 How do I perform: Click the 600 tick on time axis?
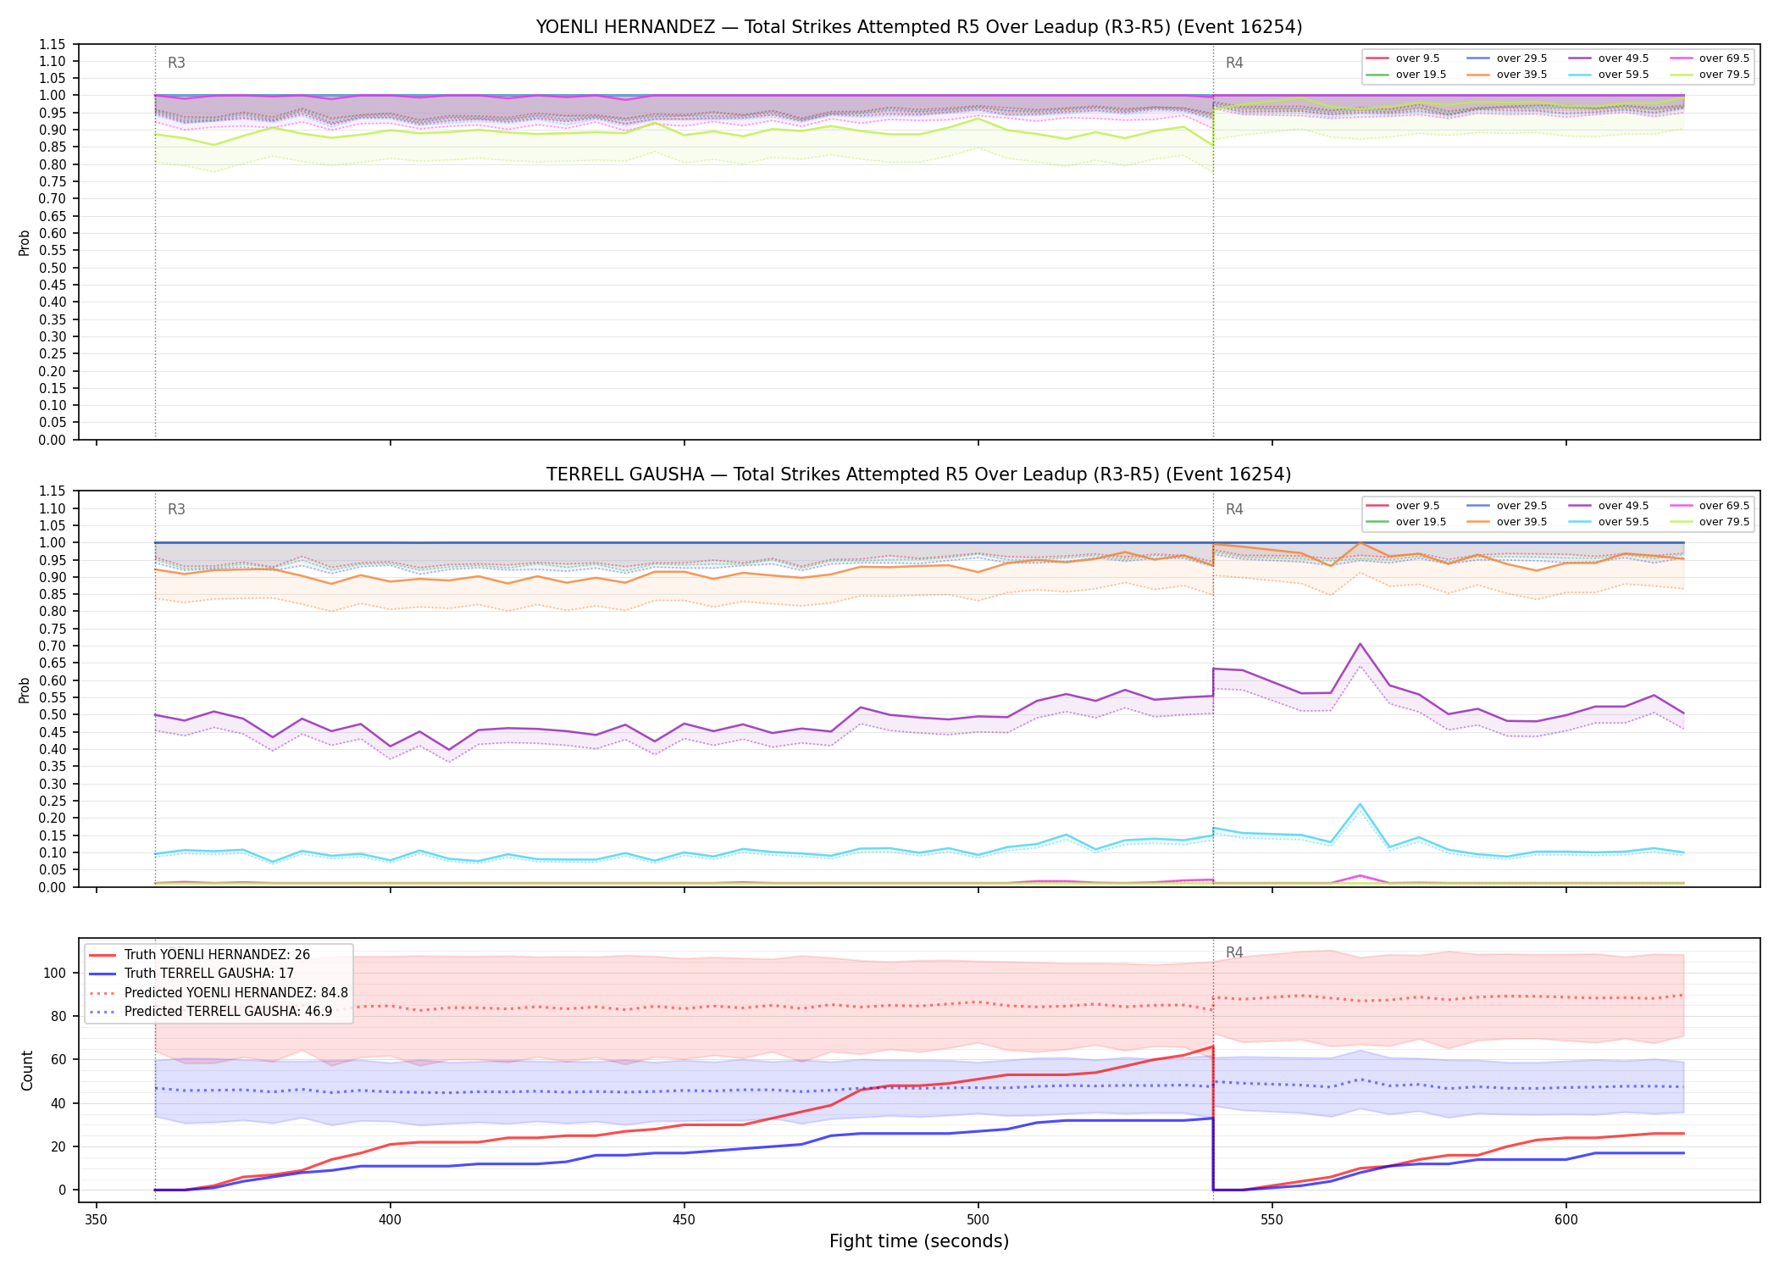pos(1566,1219)
